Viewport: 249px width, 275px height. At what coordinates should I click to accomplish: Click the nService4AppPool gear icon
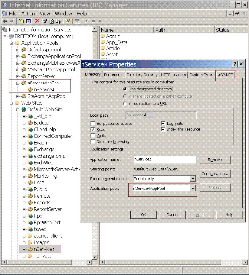[x=24, y=83]
